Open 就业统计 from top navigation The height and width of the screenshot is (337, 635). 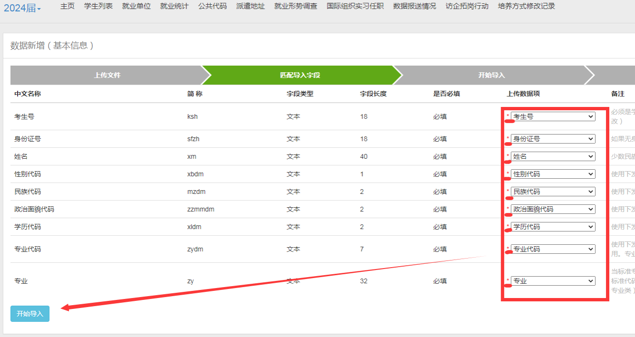(x=174, y=6)
